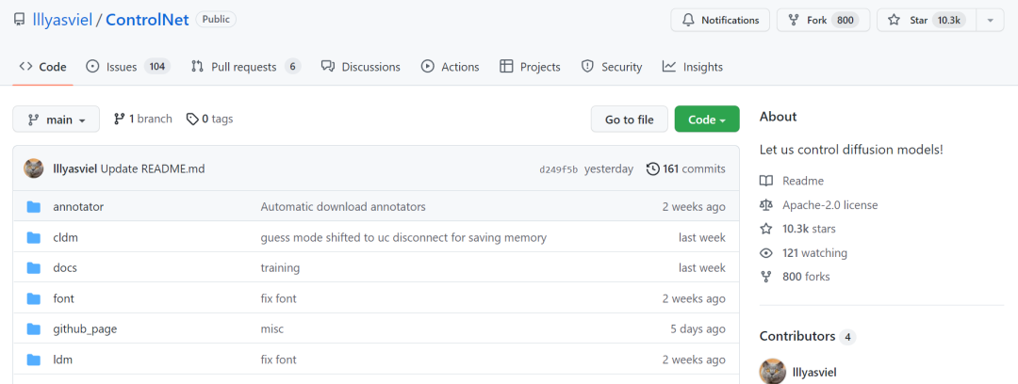View the 161 commits history
The height and width of the screenshot is (384, 1018).
[685, 169]
